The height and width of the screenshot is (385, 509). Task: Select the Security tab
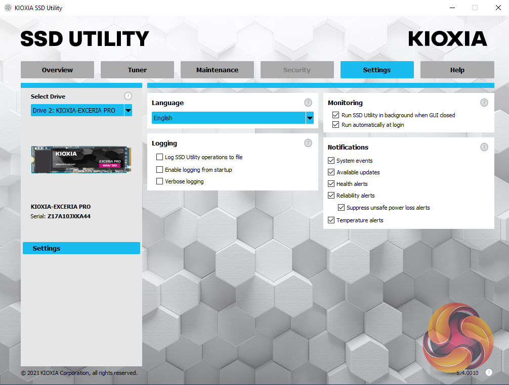297,70
